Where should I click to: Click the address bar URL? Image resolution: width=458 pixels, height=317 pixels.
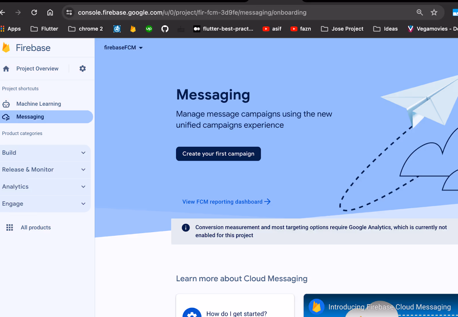point(192,12)
